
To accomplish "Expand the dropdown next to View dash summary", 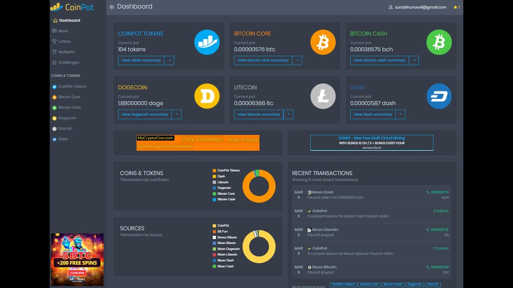I will (400, 114).
